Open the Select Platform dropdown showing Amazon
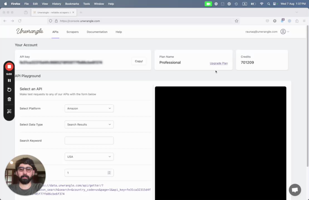The height and width of the screenshot is (200, 309). 89,108
